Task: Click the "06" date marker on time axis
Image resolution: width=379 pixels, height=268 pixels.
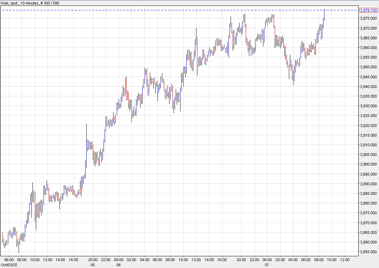Action: 118,265
